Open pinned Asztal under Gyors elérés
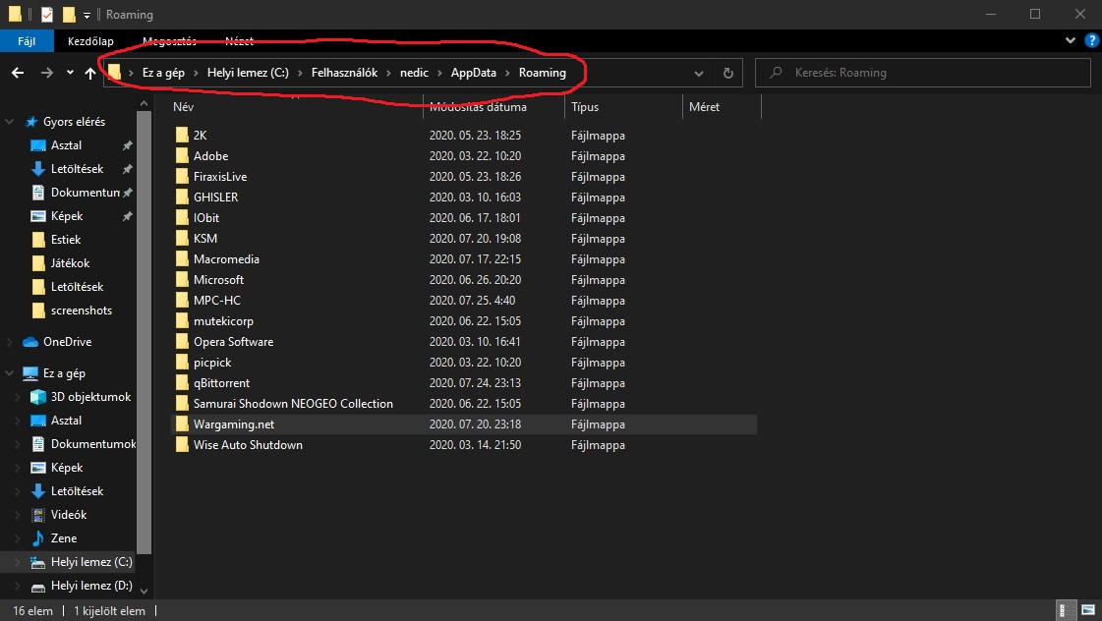The width and height of the screenshot is (1102, 621). (x=66, y=145)
